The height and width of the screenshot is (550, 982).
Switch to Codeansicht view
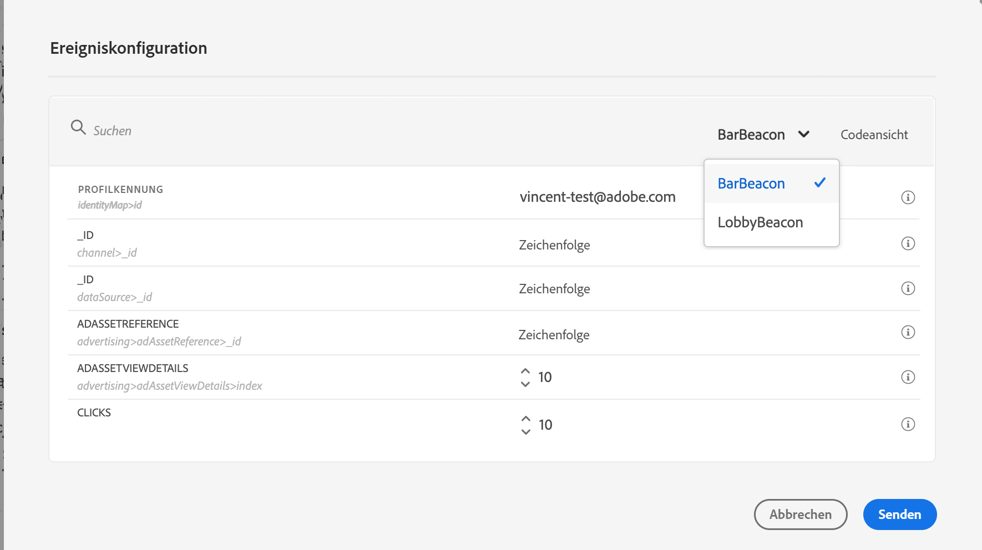tap(874, 135)
